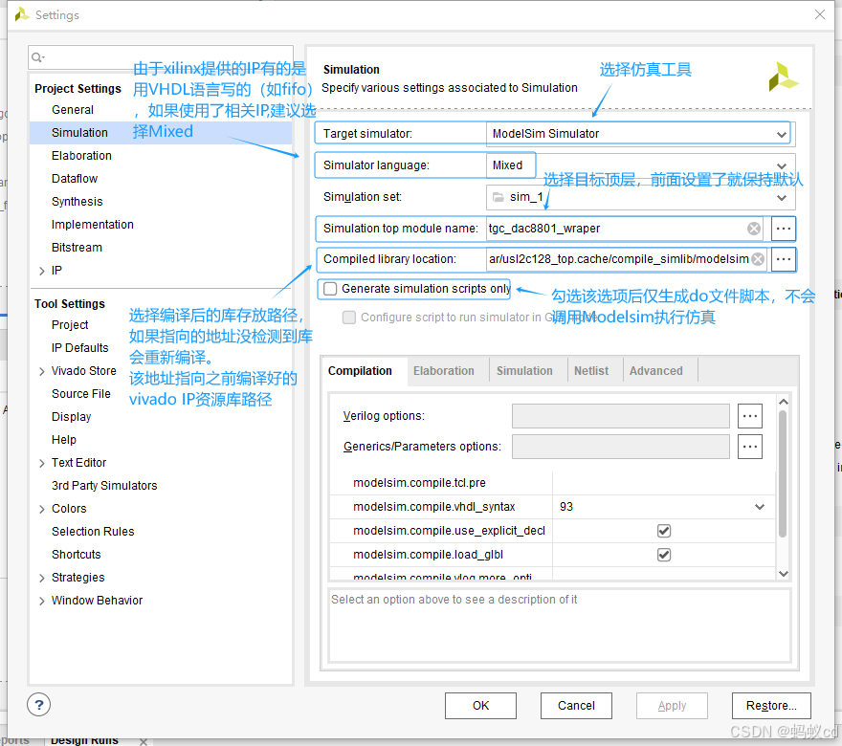This screenshot has height=746, width=842.
Task: Click the help question mark icon
Action: click(38, 705)
